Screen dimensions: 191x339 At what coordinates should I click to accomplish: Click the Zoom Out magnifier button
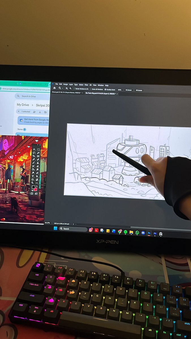[x=70, y=88]
